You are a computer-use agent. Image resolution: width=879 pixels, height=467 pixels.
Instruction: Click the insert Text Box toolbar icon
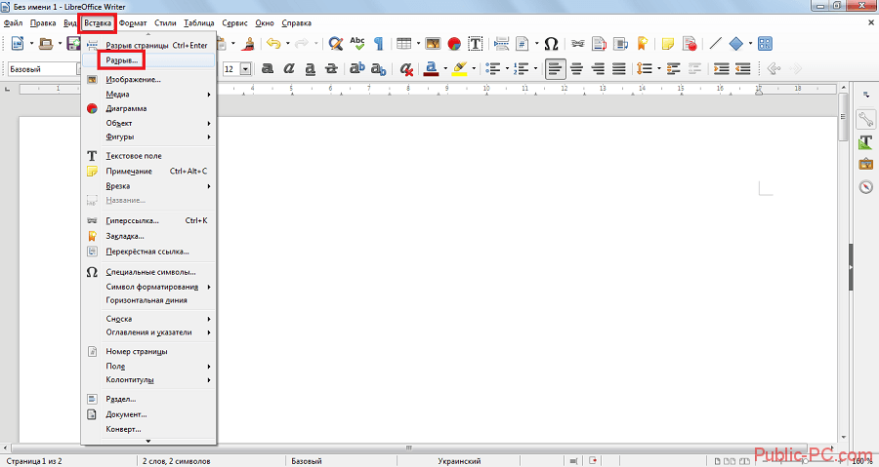pos(476,44)
